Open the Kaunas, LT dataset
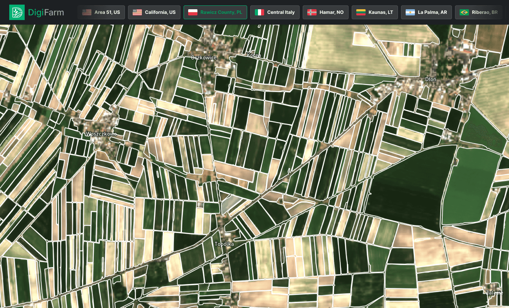This screenshot has width=509, height=308. (374, 12)
